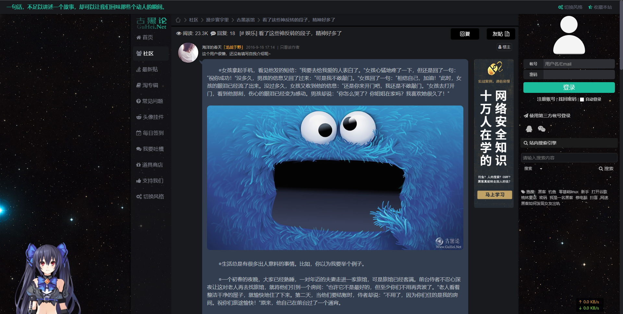The image size is (623, 314).
Task: Click the speech bubble icon beside 回复 18
Action: [x=213, y=33]
